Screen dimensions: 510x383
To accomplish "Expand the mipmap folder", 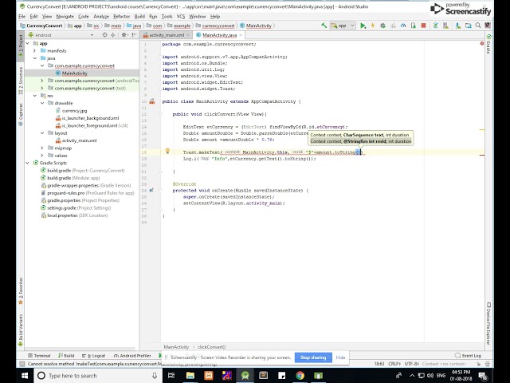I will (42, 148).
